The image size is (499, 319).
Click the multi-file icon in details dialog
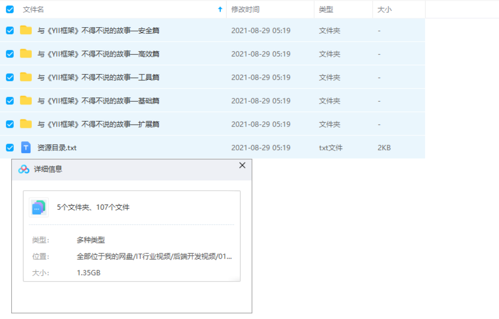tap(39, 207)
